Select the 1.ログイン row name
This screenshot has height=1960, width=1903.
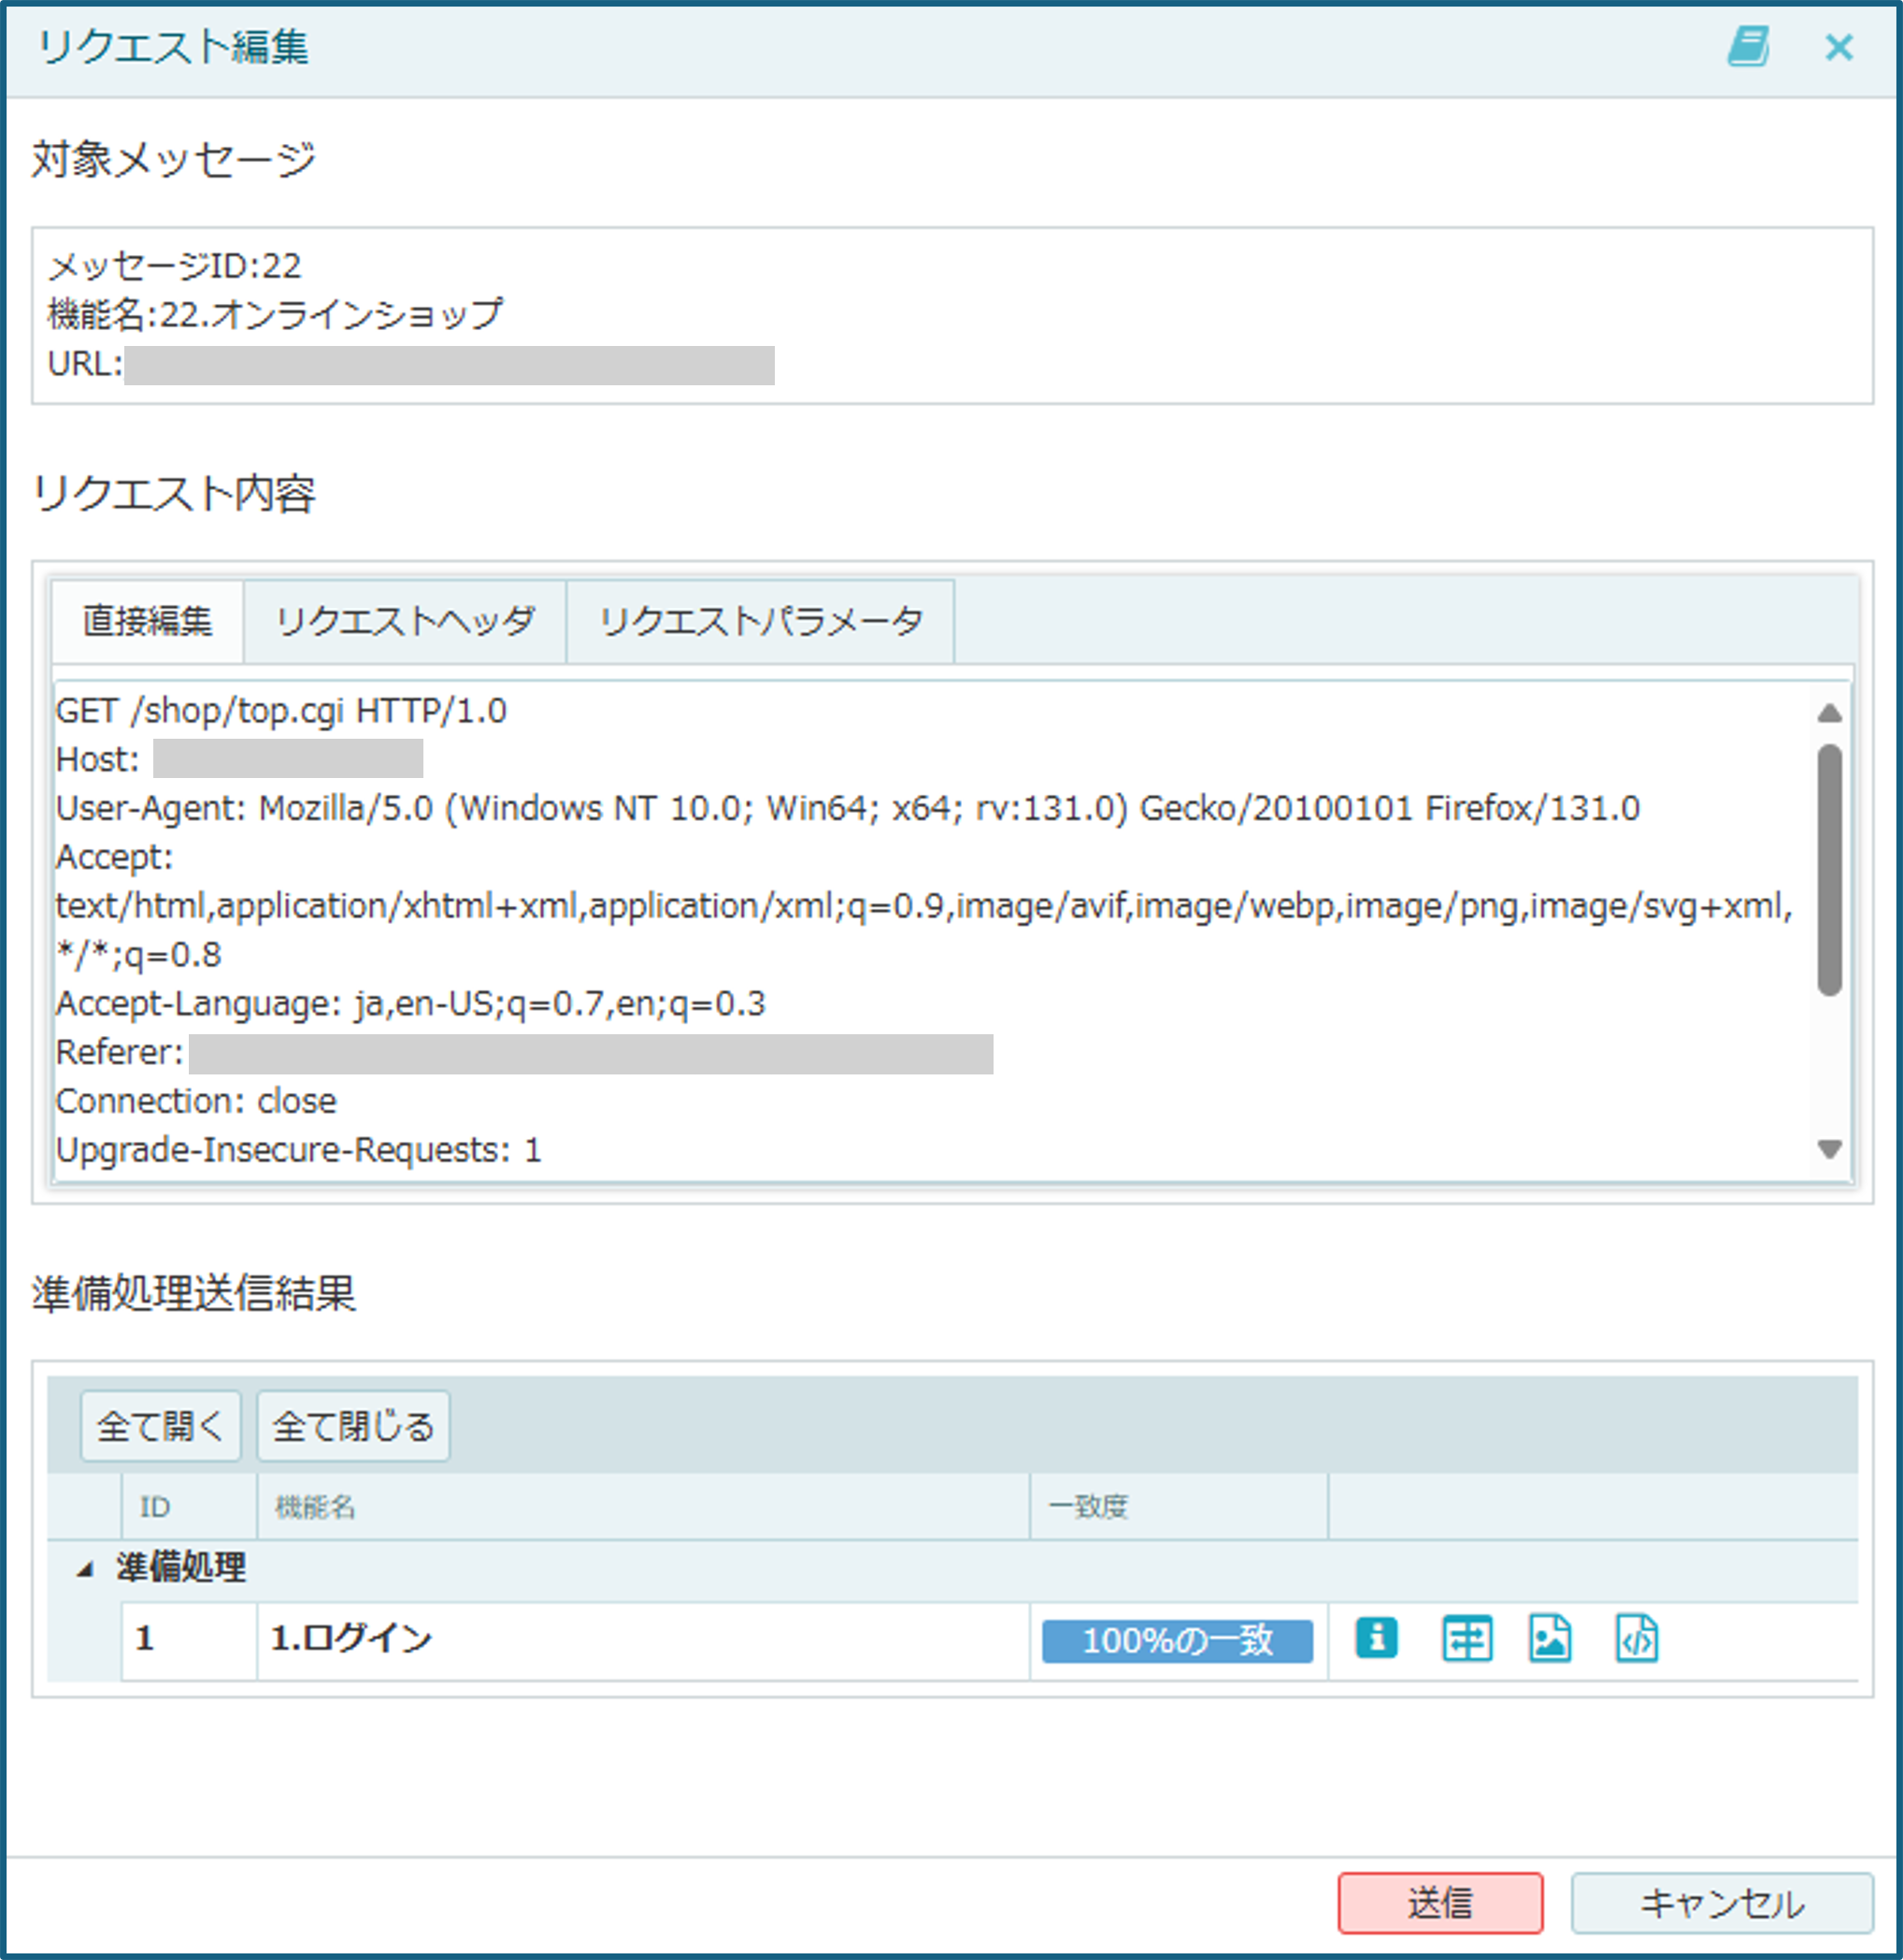(x=351, y=1638)
